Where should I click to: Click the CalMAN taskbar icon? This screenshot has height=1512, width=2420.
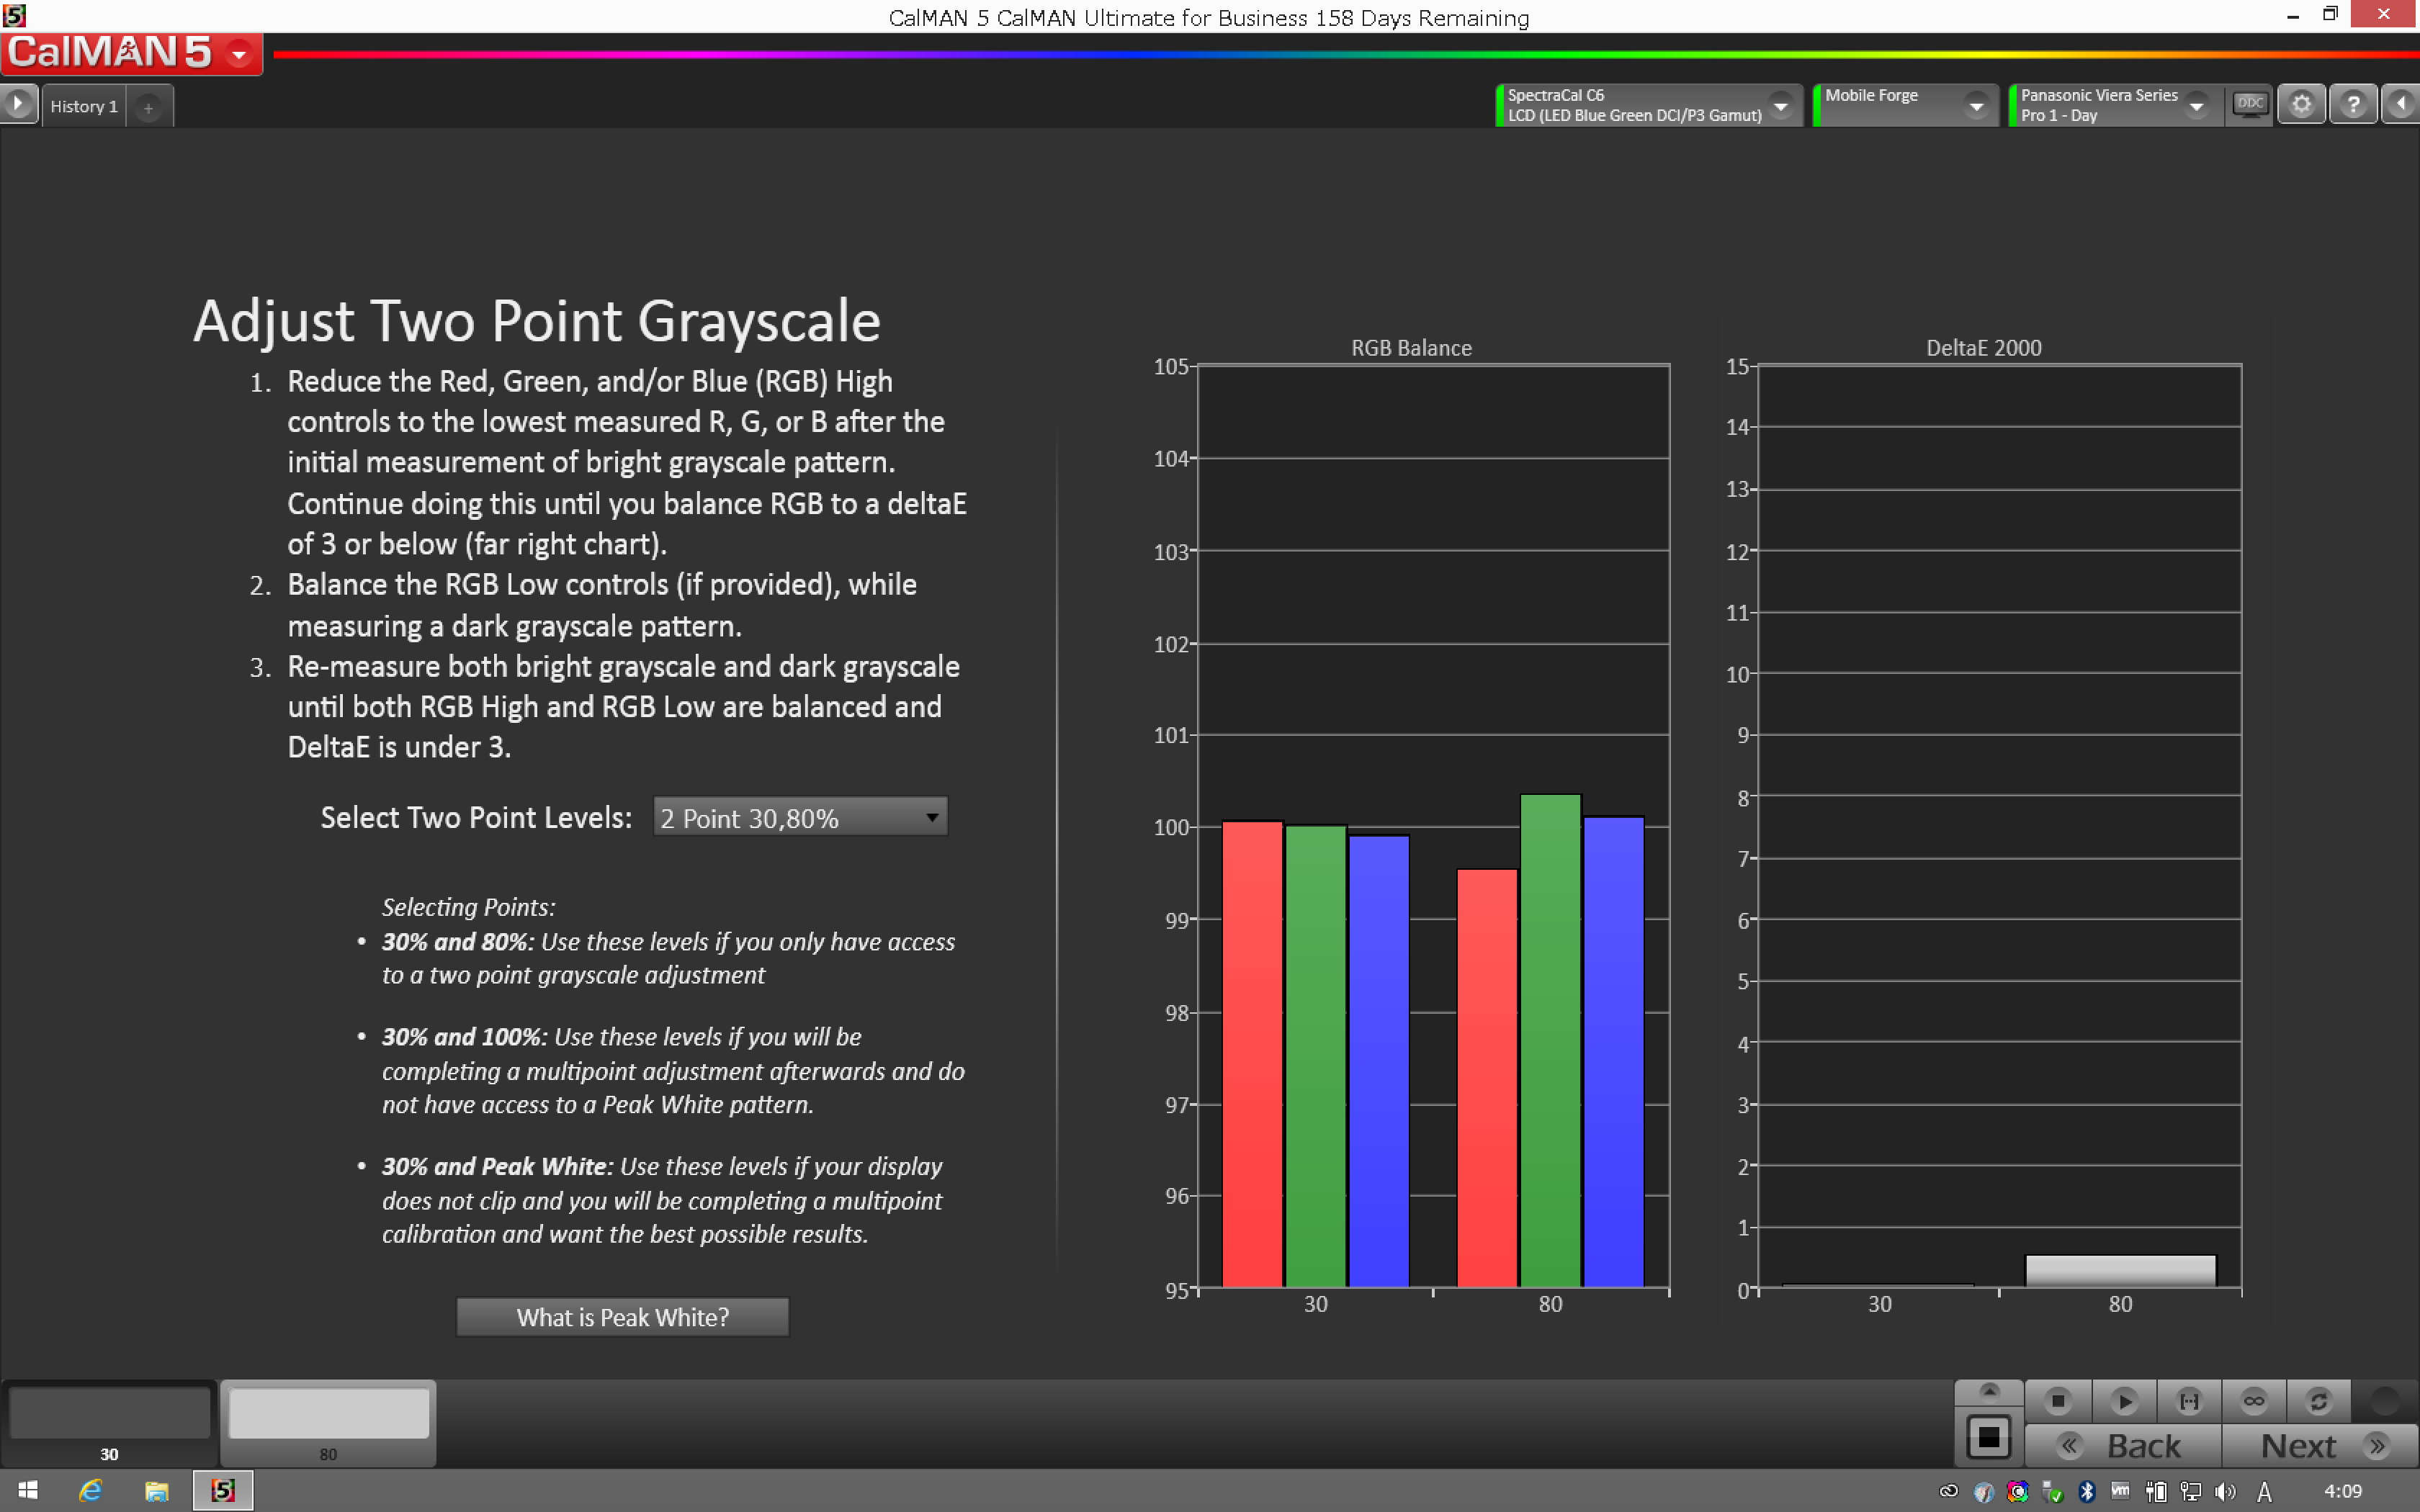click(222, 1491)
